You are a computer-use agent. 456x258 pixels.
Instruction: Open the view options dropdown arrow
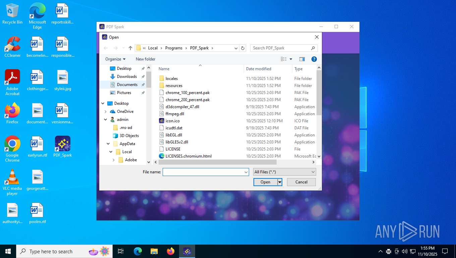pos(291,59)
